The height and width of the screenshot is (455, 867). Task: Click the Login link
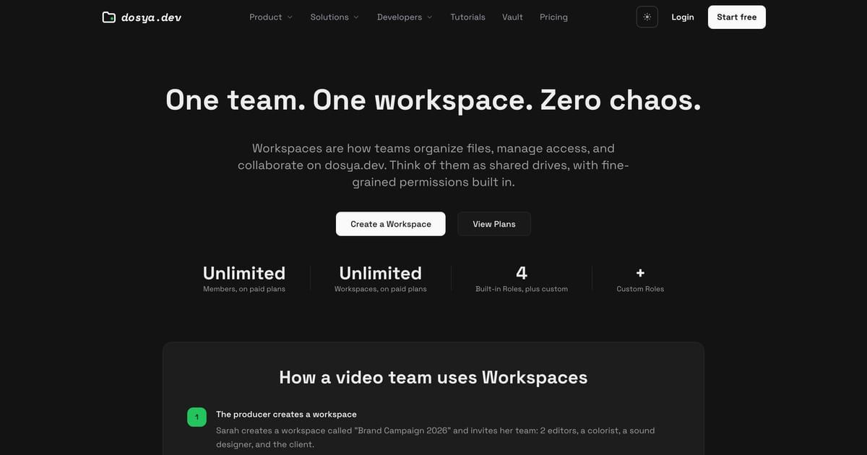[683, 17]
